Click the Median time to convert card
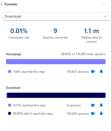 (x=92, y=34)
